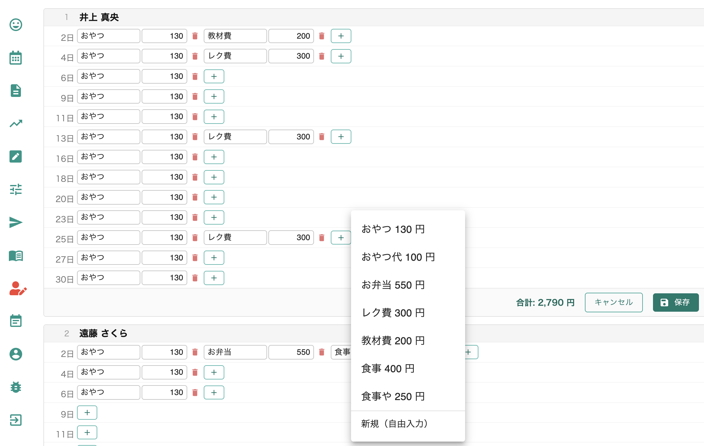
Task: Open add-item menu on 30日 row
Action: 214,278
